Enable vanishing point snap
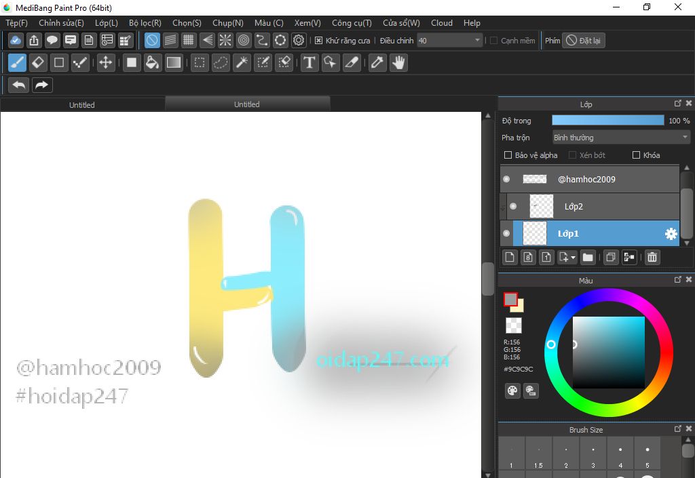The height and width of the screenshot is (478, 695). pos(207,40)
